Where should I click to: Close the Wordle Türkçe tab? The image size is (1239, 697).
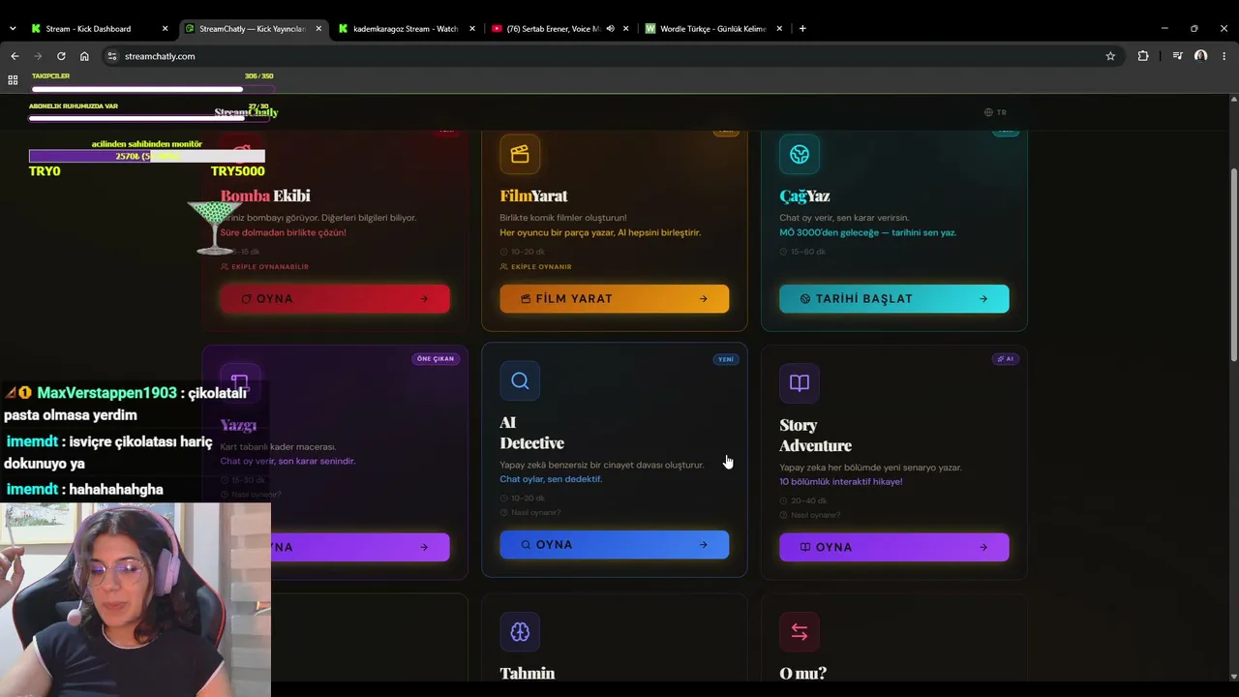(x=779, y=29)
